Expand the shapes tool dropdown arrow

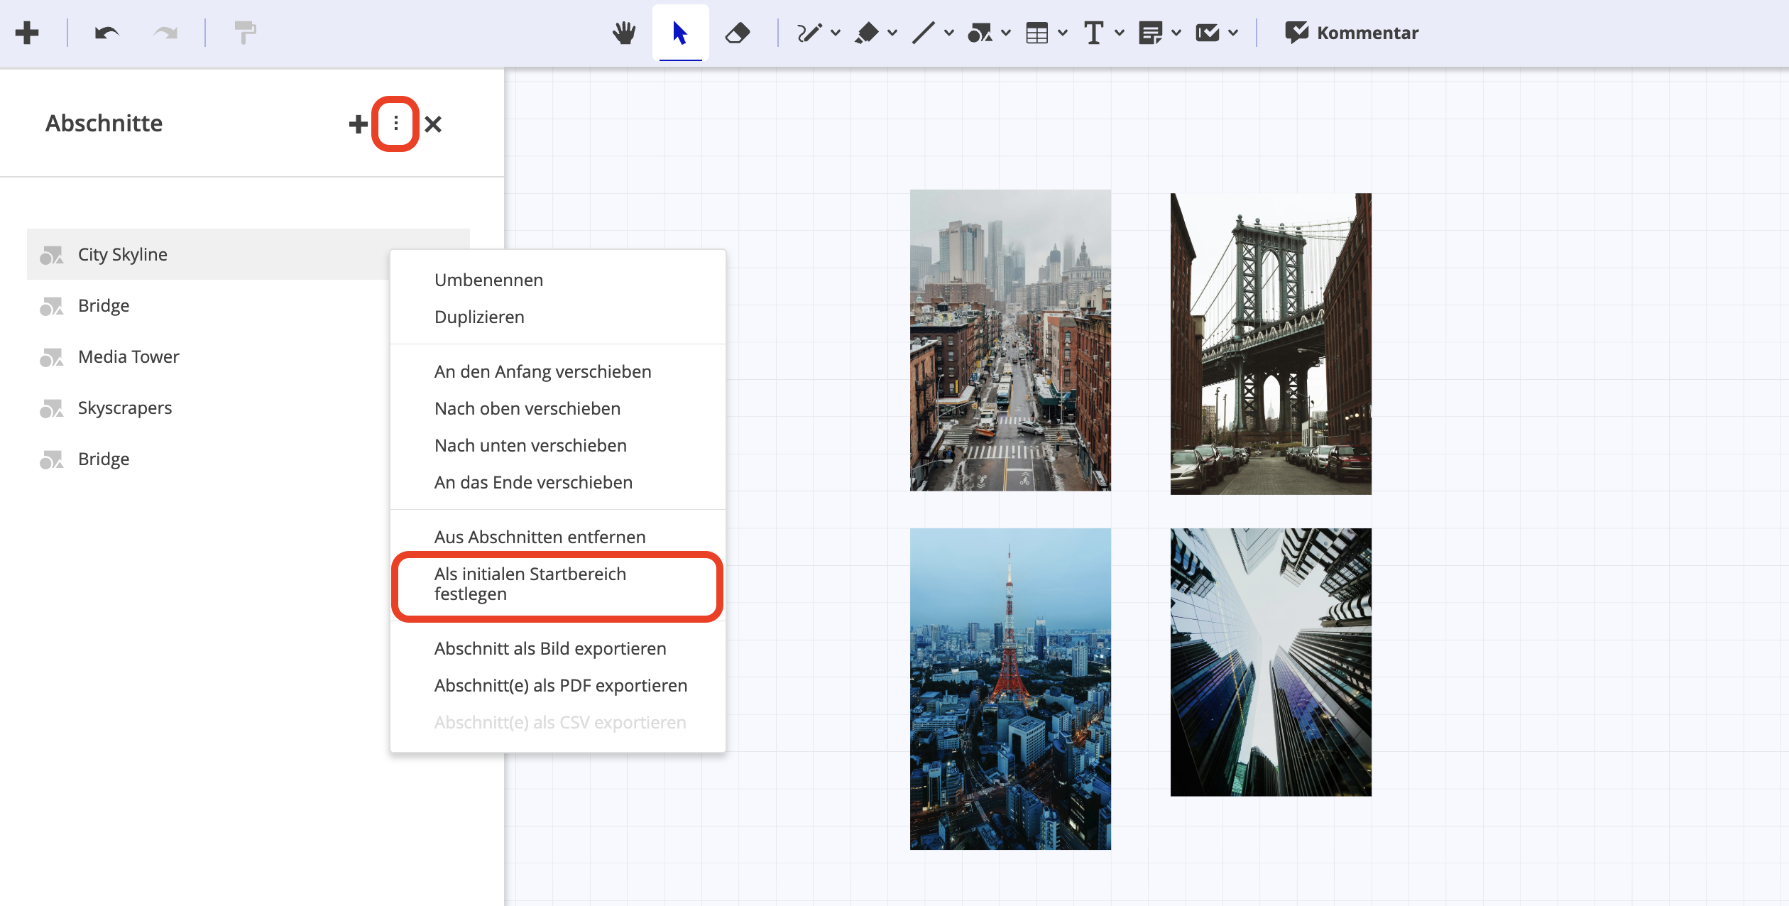[x=1006, y=33]
